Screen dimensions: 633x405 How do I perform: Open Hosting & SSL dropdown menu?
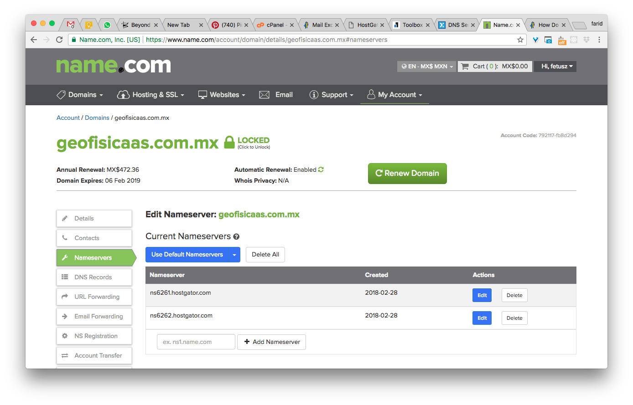[151, 95]
